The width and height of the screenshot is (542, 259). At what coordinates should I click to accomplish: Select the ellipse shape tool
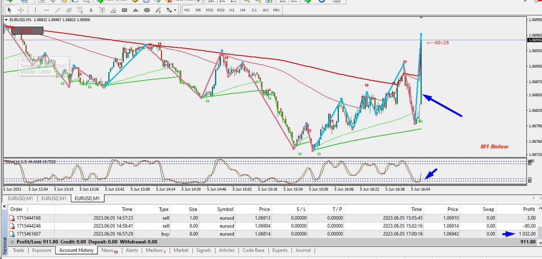pyautogui.click(x=147, y=10)
